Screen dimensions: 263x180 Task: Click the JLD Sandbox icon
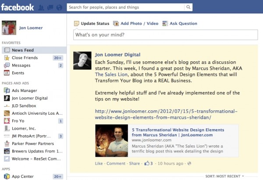coord(7,106)
